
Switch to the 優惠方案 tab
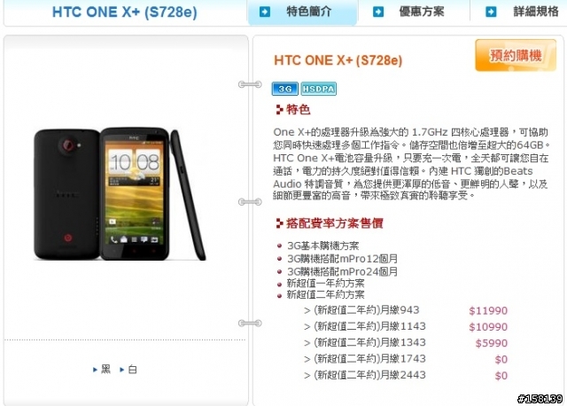tap(414, 12)
